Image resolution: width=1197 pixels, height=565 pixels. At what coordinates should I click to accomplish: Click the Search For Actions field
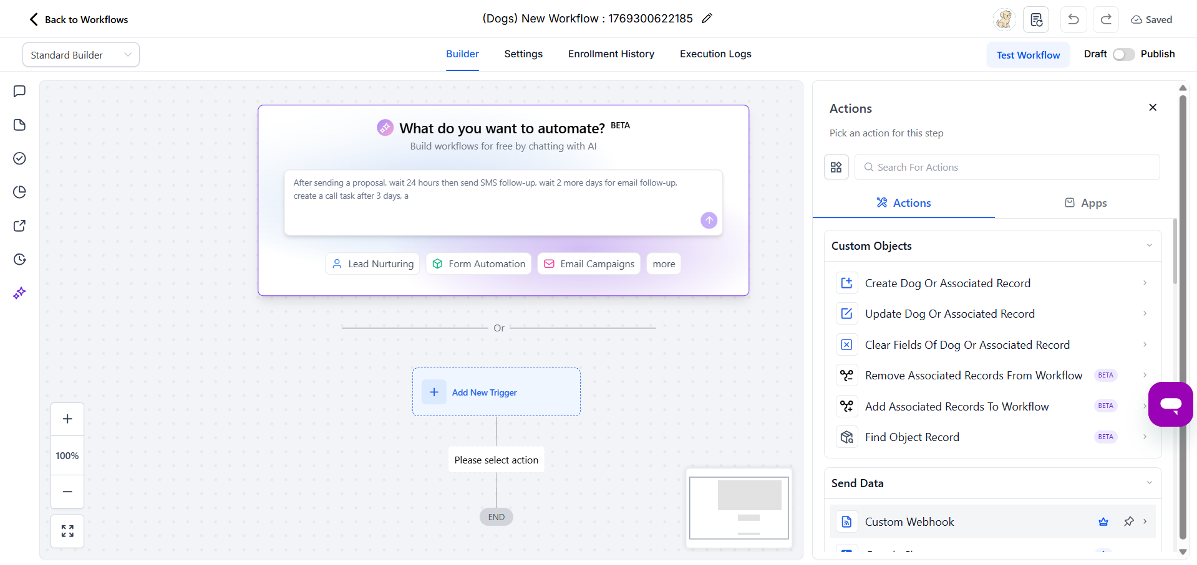coord(1006,167)
